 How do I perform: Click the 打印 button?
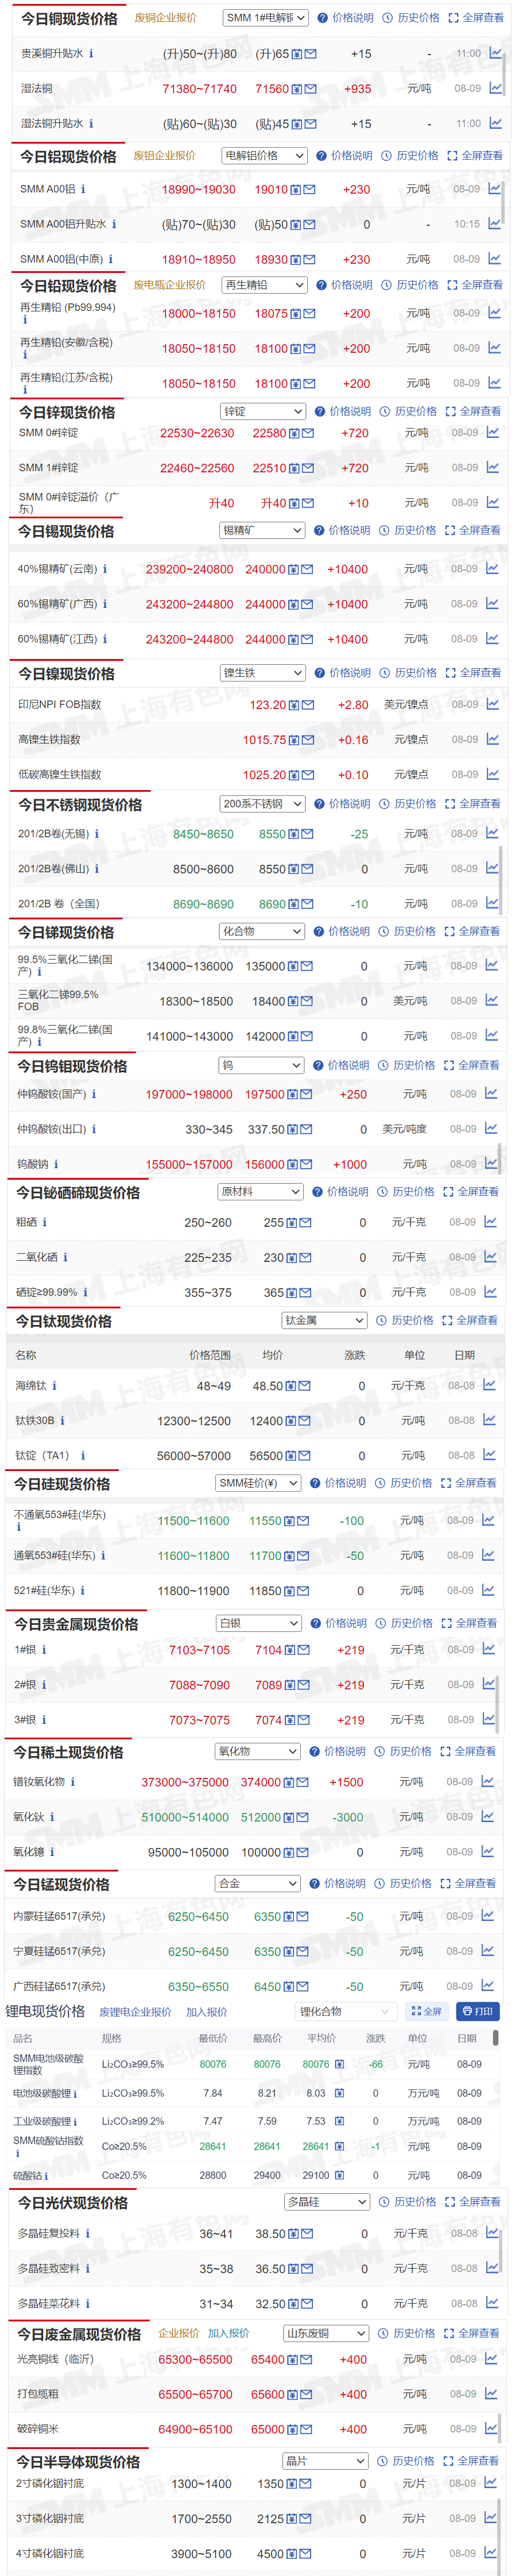coord(477,2011)
